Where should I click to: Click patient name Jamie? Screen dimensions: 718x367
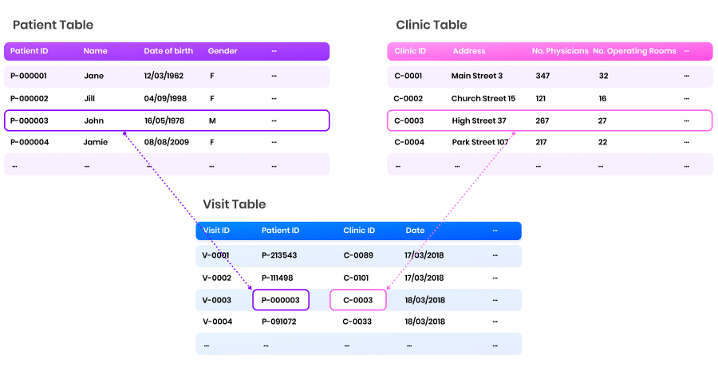tap(96, 142)
